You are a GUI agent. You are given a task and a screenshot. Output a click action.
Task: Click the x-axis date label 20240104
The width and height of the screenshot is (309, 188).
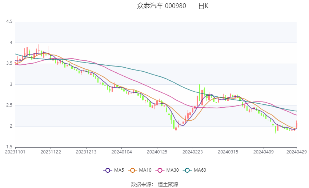[x=121, y=152]
